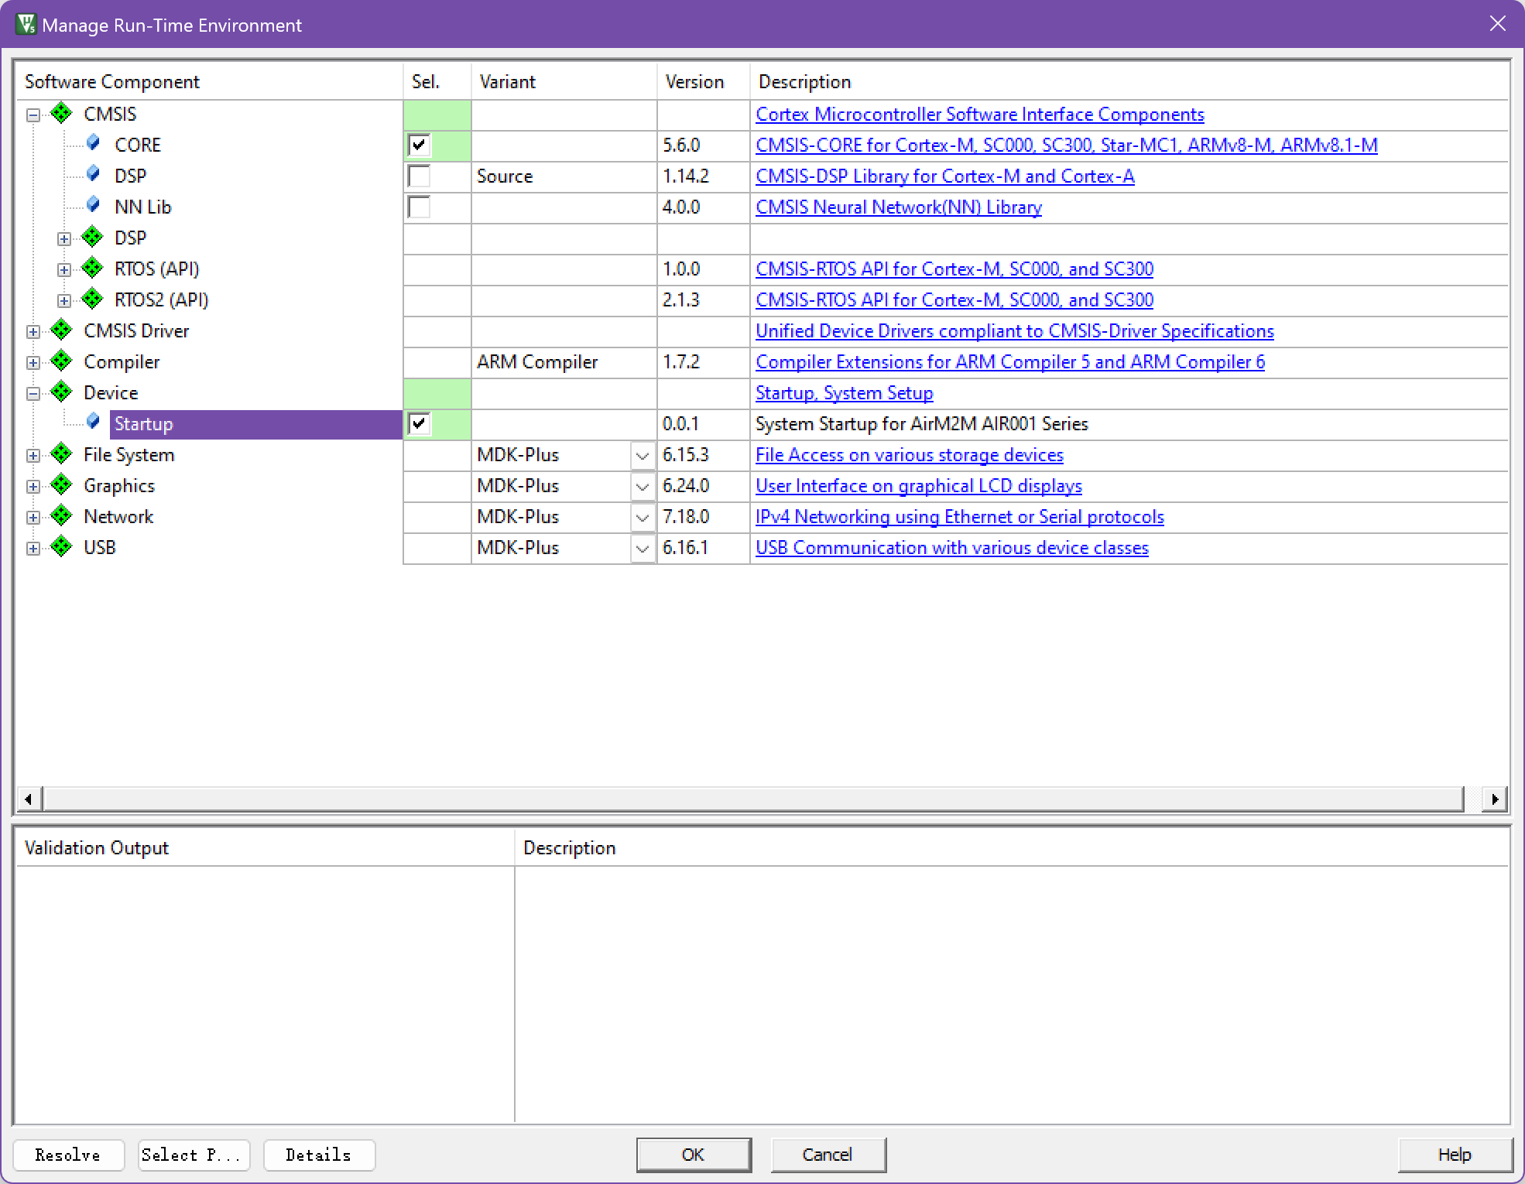Click the green diamond icon next to Network
The width and height of the screenshot is (1525, 1184).
61,515
